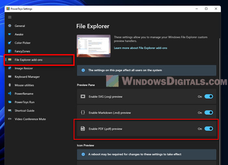Click the PowerRename icon
The image size is (228, 165).
10,94
